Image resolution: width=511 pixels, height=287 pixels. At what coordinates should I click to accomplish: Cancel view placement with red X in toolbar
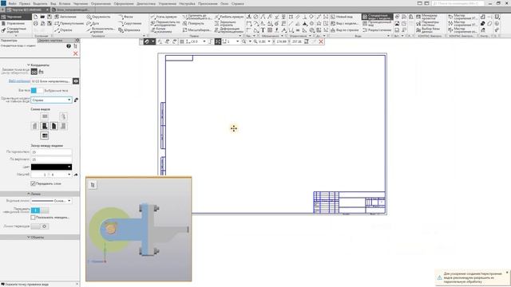[321, 41]
